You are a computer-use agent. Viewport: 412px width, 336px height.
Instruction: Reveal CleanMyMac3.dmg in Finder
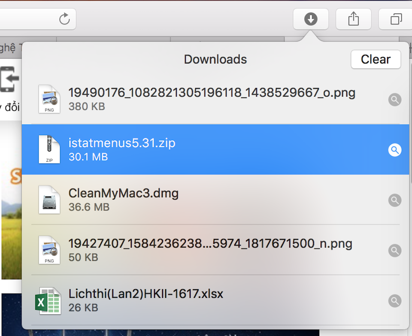[394, 200]
